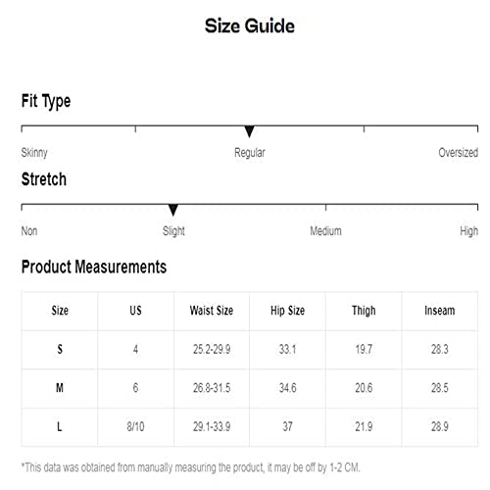This screenshot has height=490, width=490.
Task: Click waist value 26.8-31.5 cell
Action: 212,388
